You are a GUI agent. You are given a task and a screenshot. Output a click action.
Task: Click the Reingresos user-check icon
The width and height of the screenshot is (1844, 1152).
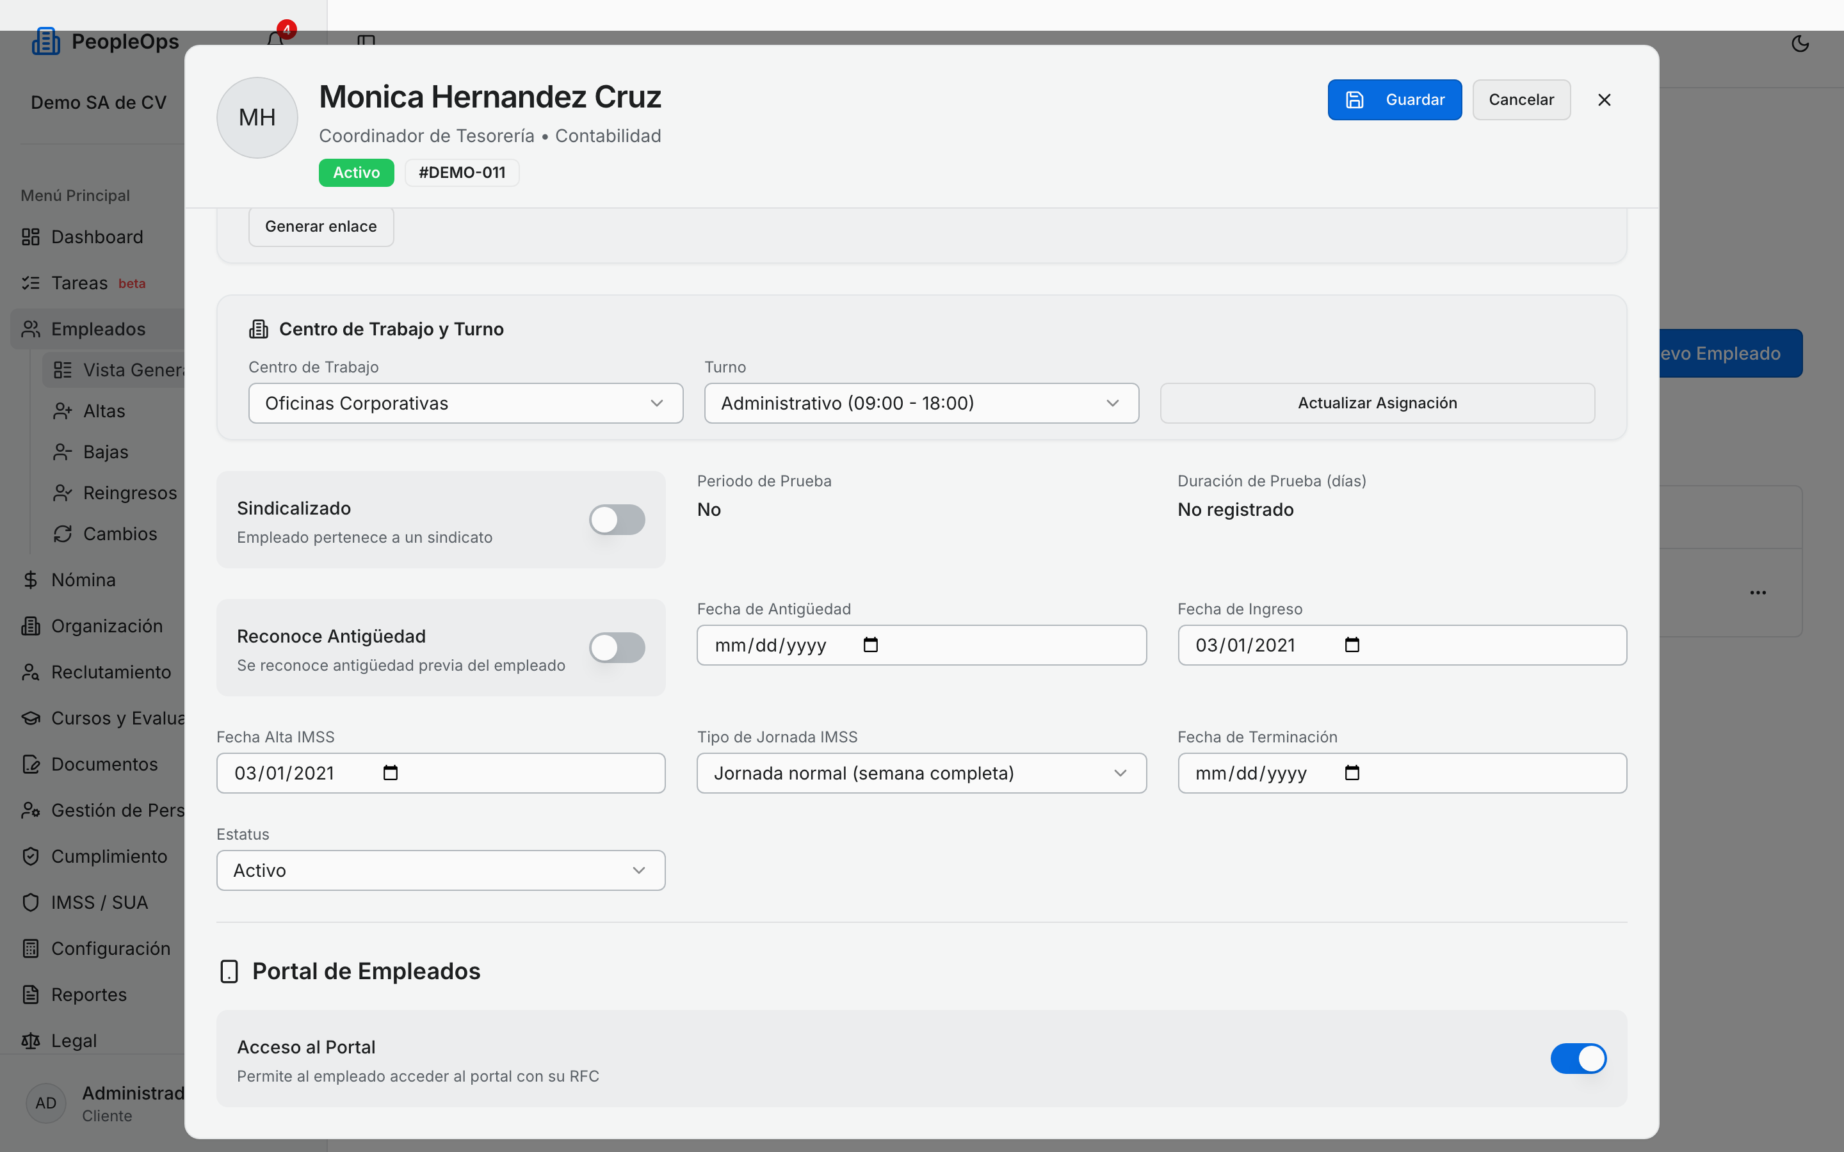click(x=63, y=493)
